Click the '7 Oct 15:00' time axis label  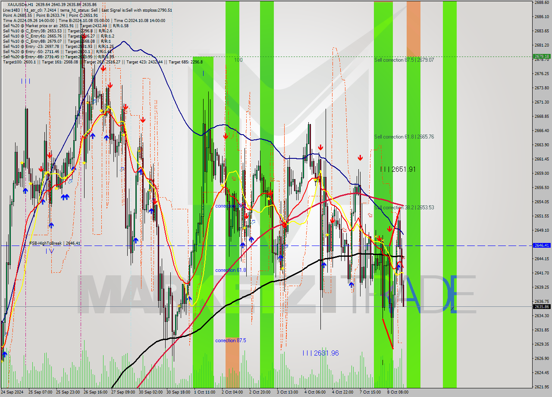pos(370,392)
